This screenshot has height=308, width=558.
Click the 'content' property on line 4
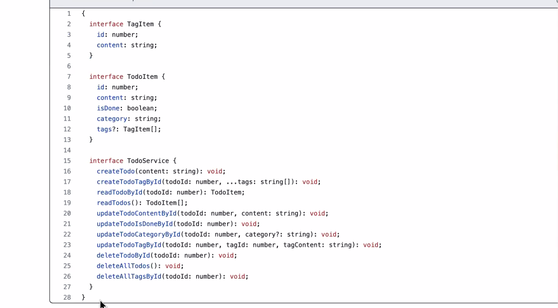110,45
